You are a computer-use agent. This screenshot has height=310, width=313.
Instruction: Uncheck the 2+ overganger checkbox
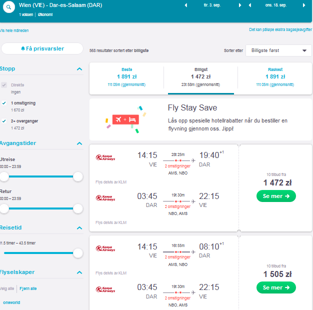(4, 121)
